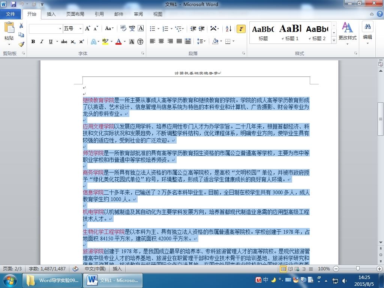Apply Character Border to text

(x=141, y=28)
